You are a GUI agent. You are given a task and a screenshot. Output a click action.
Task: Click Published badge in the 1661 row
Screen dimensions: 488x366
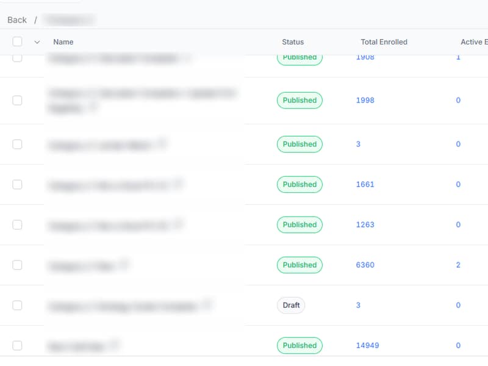pos(300,184)
